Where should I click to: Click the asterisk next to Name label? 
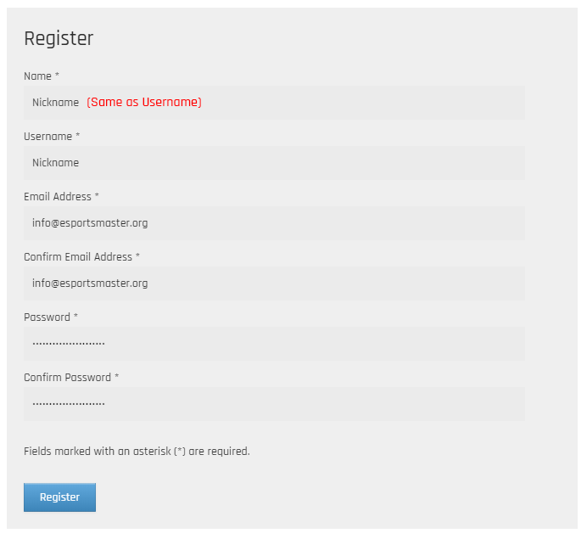(57, 74)
